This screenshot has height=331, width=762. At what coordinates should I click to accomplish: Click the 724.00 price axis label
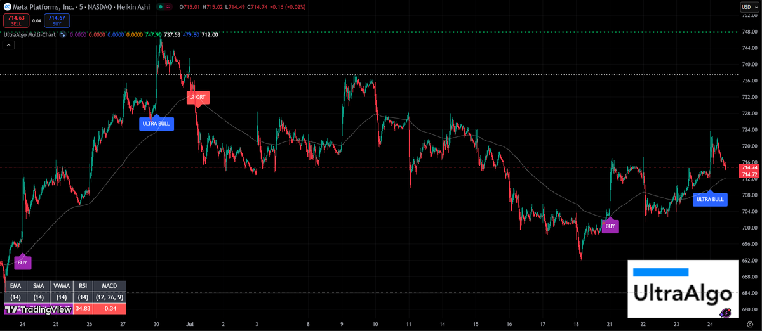click(749, 129)
